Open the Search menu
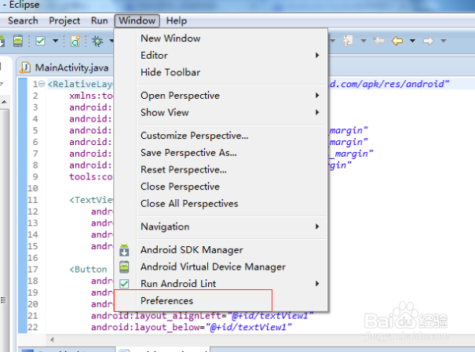 (x=23, y=20)
